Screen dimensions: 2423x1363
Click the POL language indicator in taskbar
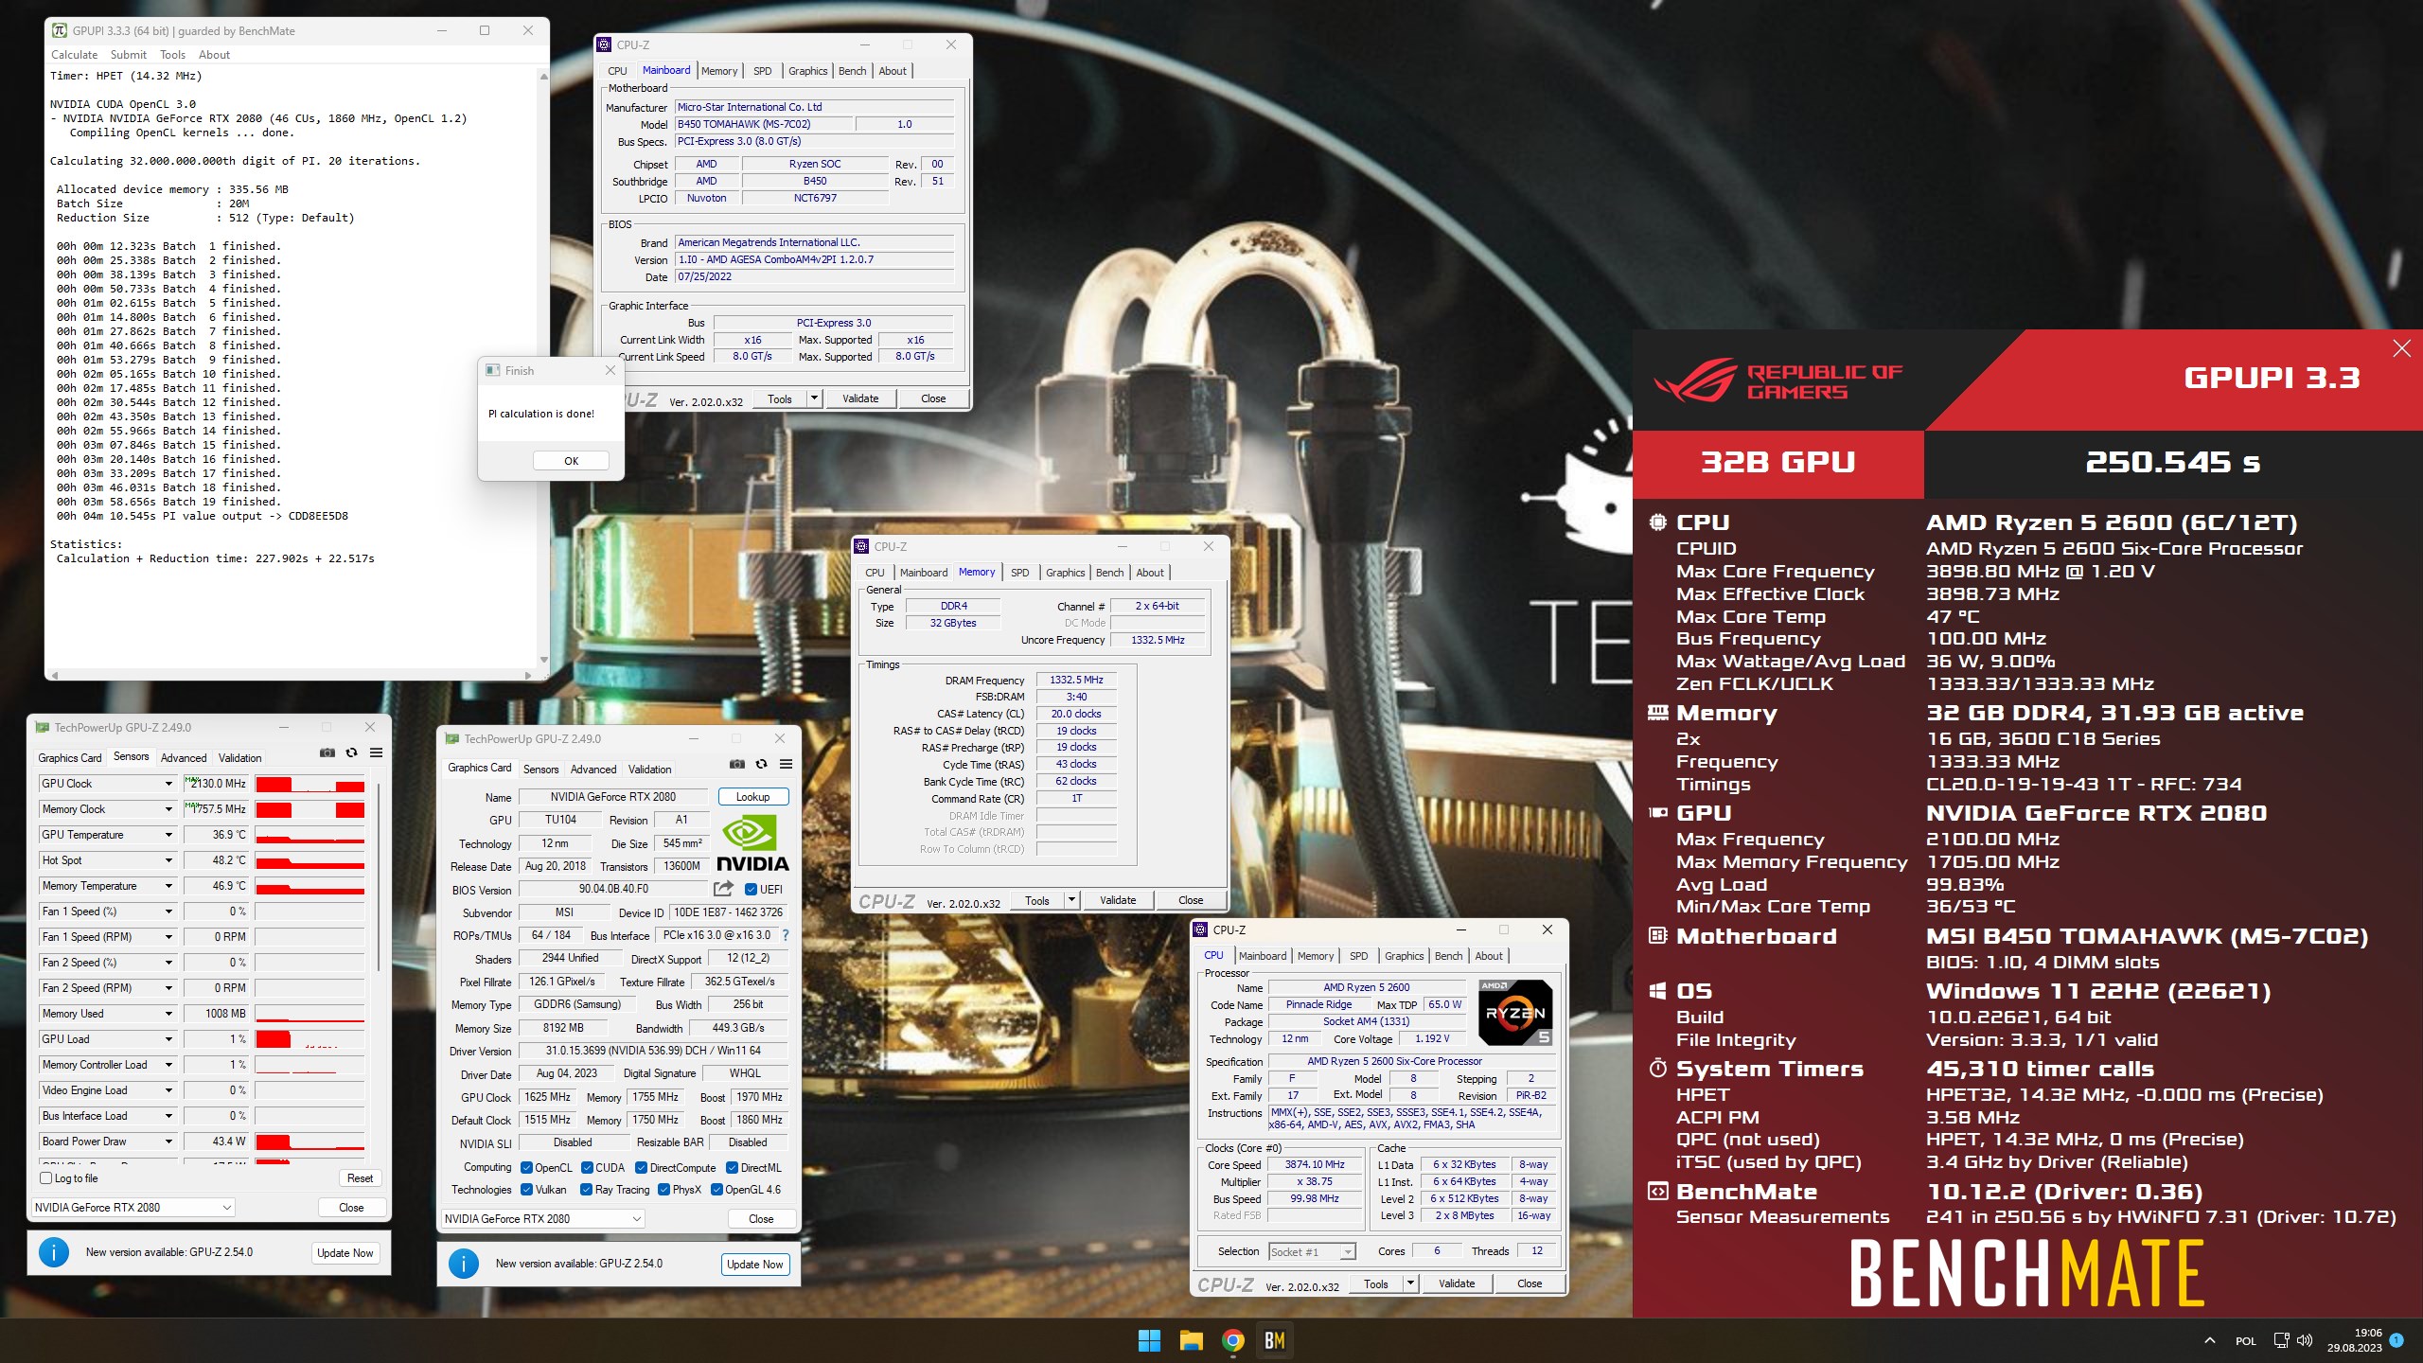click(x=2246, y=1340)
